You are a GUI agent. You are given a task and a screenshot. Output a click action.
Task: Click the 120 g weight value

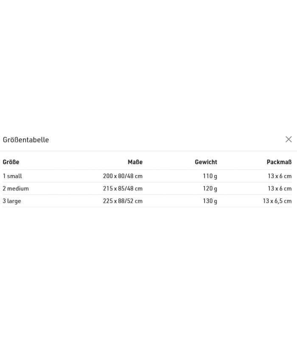(210, 188)
